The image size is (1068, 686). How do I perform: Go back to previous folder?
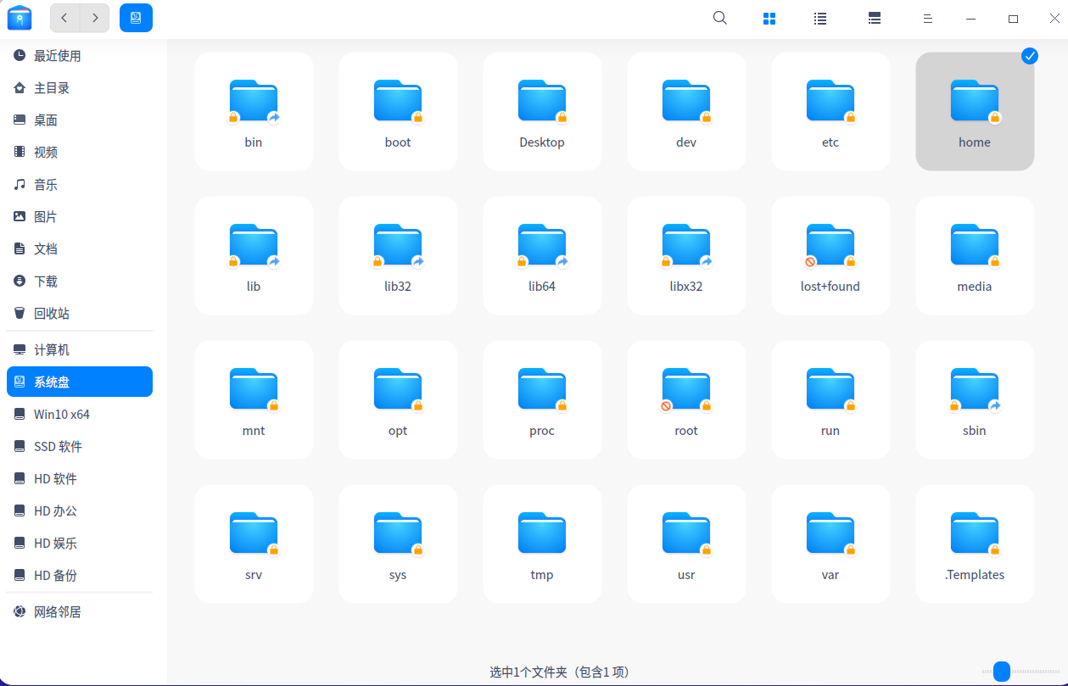pos(64,18)
